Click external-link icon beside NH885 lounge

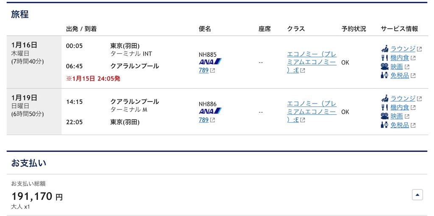(x=419, y=49)
